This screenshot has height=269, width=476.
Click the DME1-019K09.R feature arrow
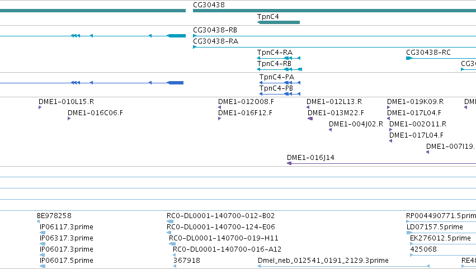(x=389, y=107)
